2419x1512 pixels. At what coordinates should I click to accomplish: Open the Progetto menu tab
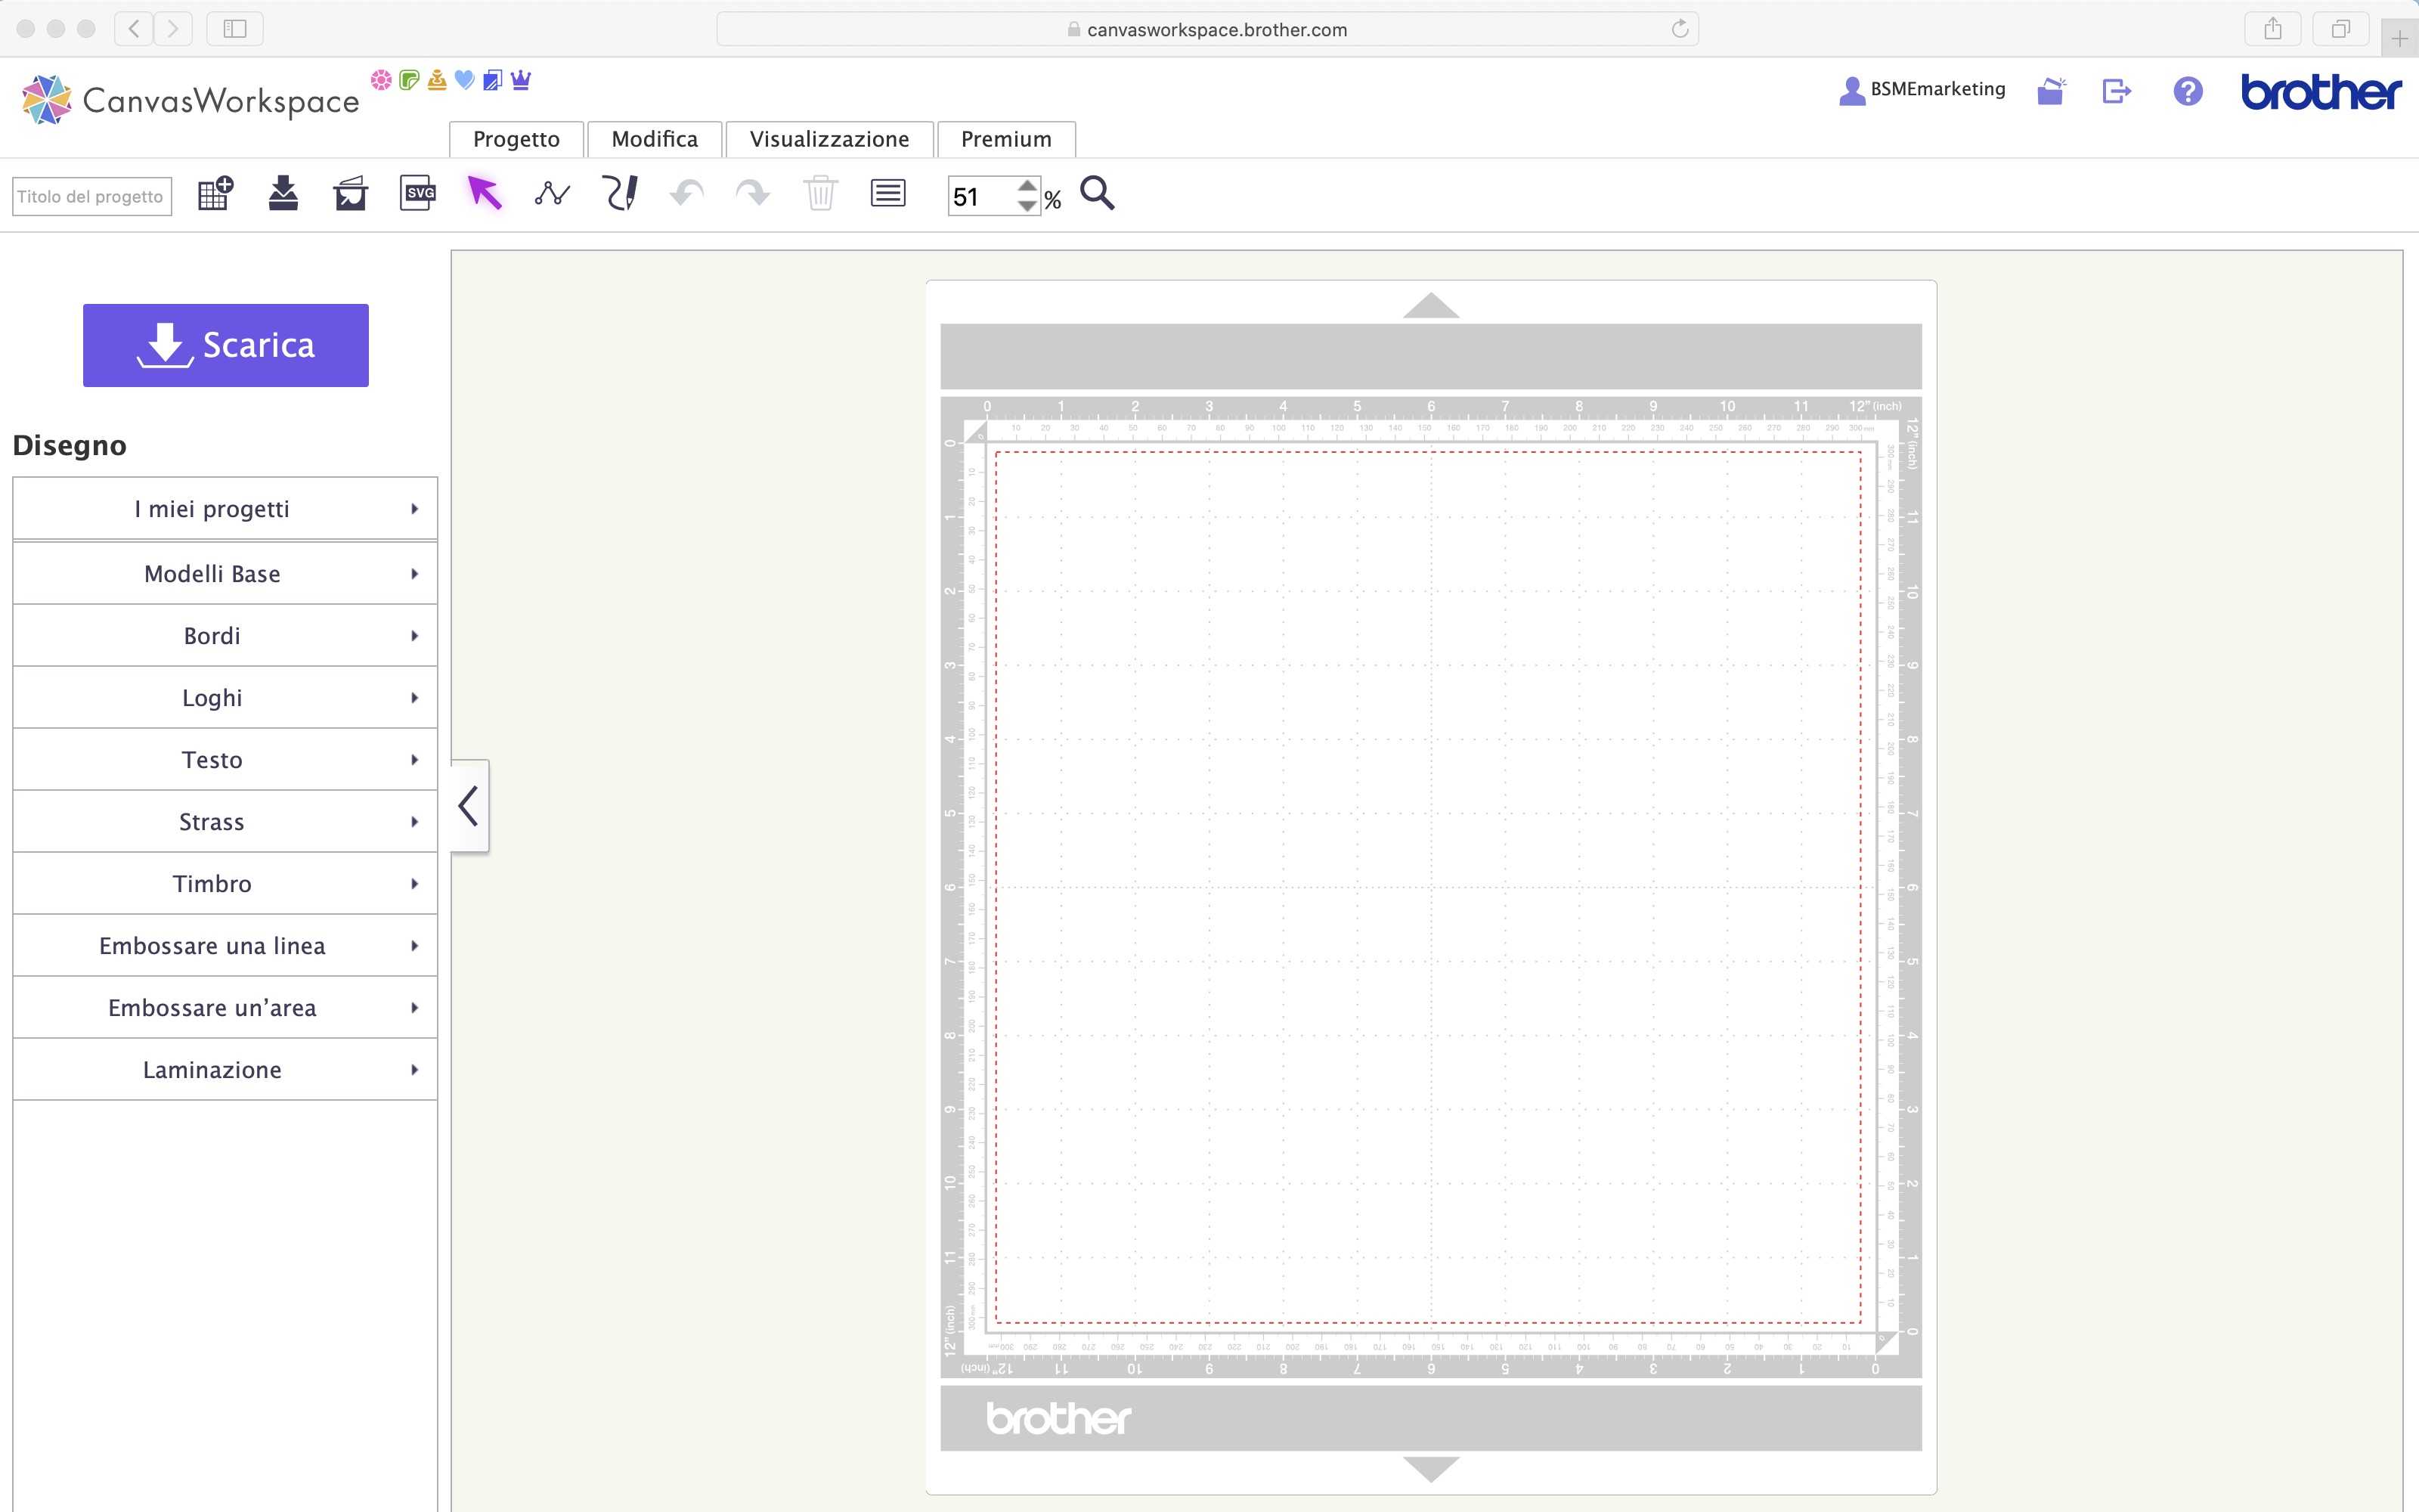pos(516,139)
